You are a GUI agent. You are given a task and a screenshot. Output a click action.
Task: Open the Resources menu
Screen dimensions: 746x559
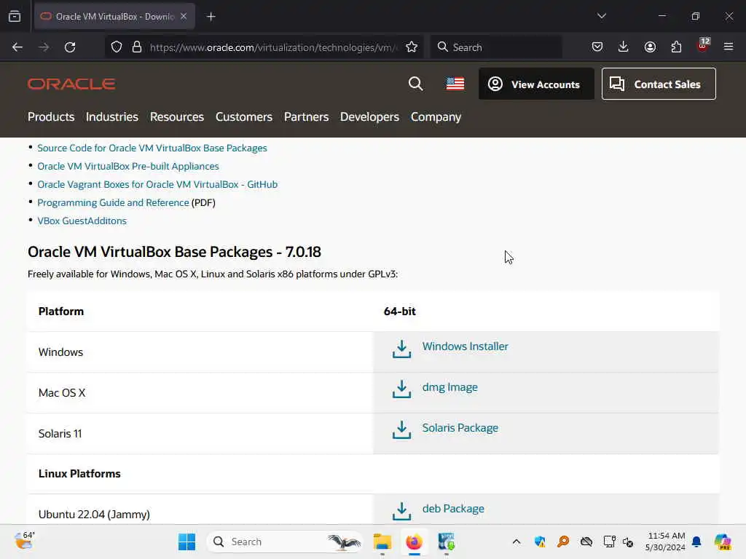tap(177, 117)
